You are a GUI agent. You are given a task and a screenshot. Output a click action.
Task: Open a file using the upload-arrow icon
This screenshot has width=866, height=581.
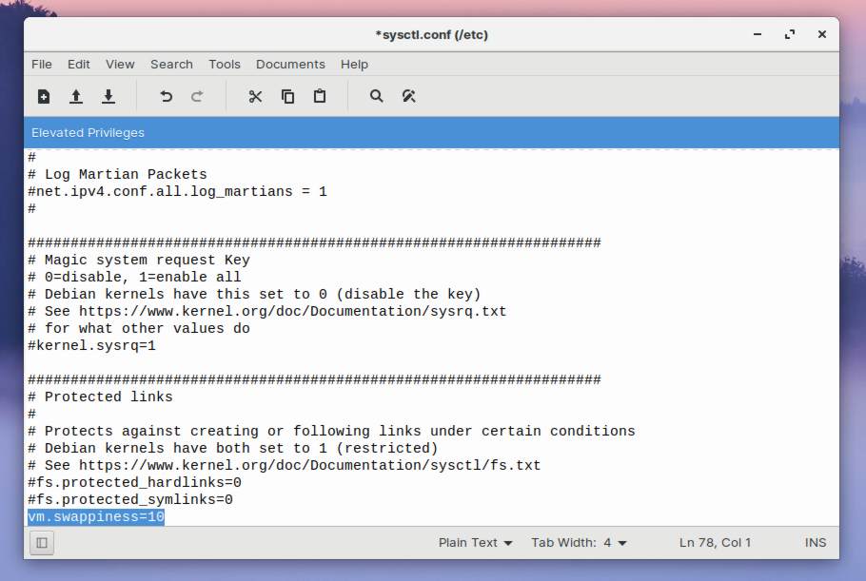[76, 97]
